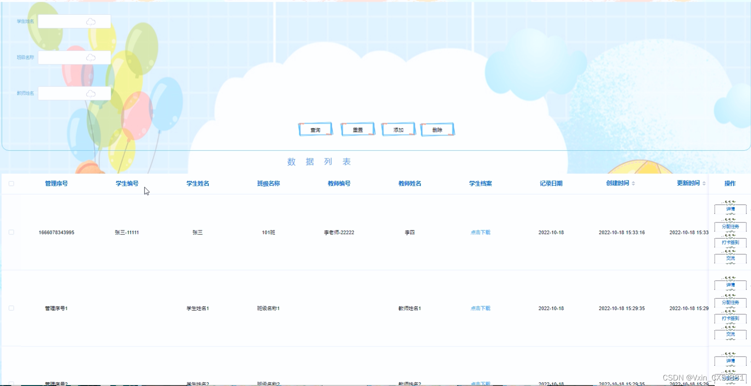The height and width of the screenshot is (386, 751).
Task: Click 打卡签到 for the 张三 row
Action: click(730, 242)
